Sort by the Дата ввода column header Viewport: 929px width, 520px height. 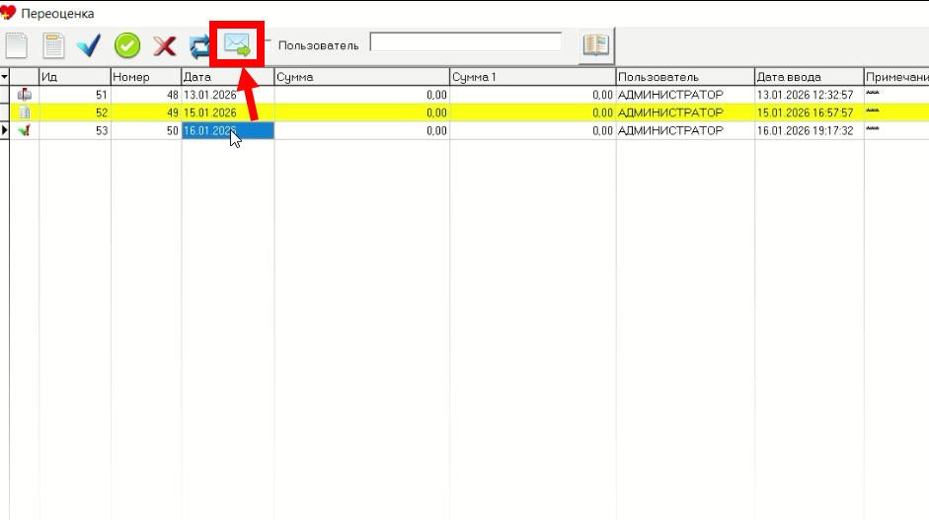[810, 77]
